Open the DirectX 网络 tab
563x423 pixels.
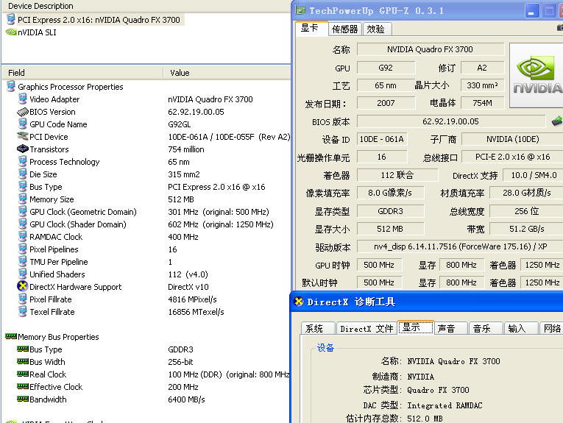pos(551,328)
